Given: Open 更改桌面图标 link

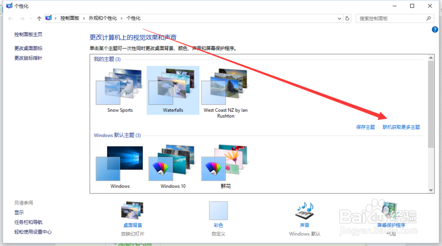Looking at the screenshot, I should (28, 48).
